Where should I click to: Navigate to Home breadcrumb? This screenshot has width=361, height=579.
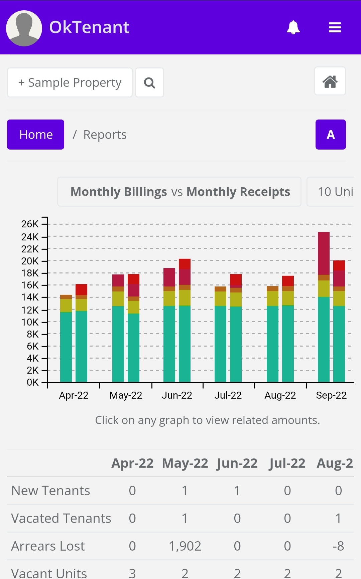tap(36, 135)
